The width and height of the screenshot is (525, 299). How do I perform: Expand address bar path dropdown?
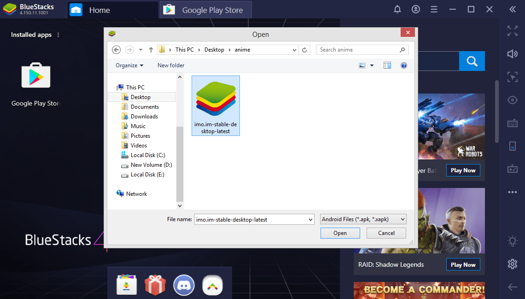tap(294, 50)
